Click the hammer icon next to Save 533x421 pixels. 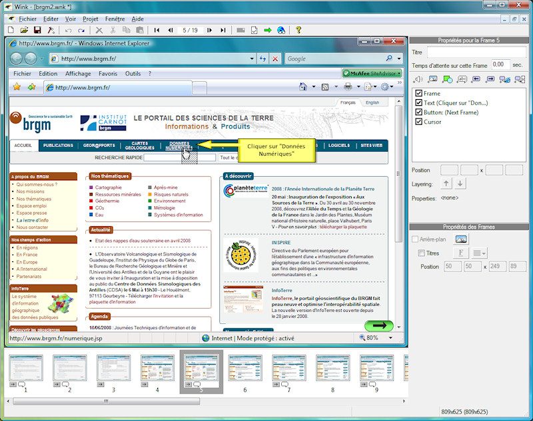coord(51,30)
